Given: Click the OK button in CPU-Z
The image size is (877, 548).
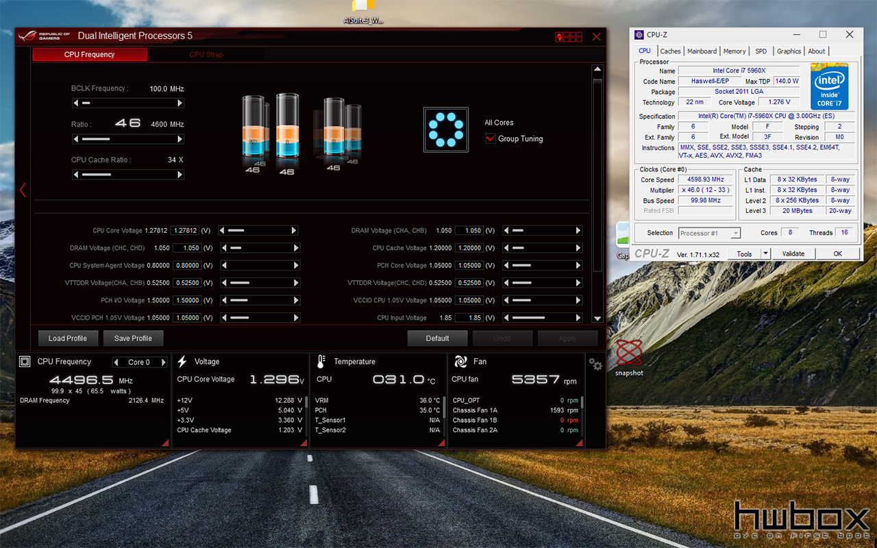Looking at the screenshot, I should click(x=837, y=254).
